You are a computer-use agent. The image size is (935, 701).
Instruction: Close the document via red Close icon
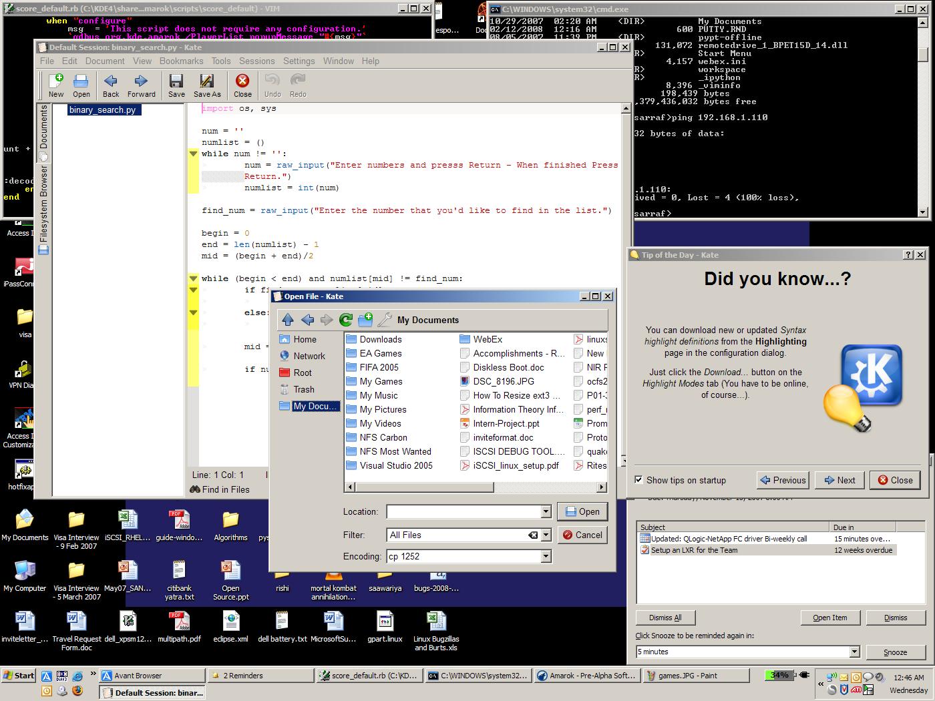point(242,85)
